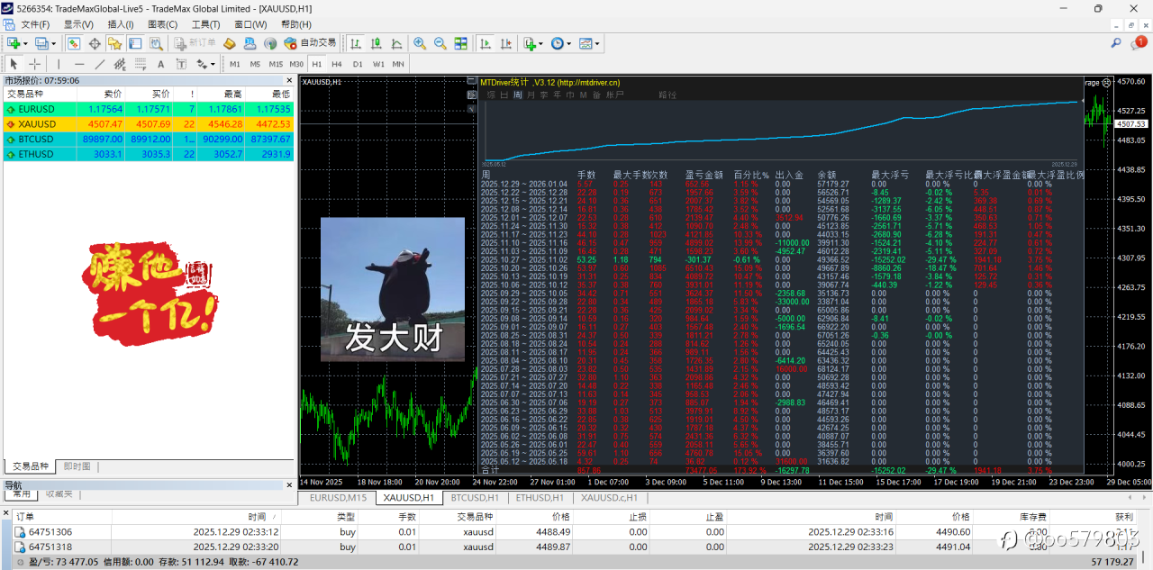Select the text label tool (A)
Image resolution: width=1153 pixels, height=570 pixels.
pos(160,64)
